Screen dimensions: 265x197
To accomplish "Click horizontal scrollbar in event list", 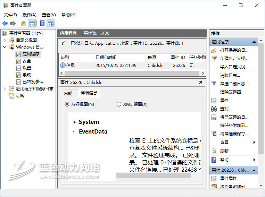I will 132,73.
